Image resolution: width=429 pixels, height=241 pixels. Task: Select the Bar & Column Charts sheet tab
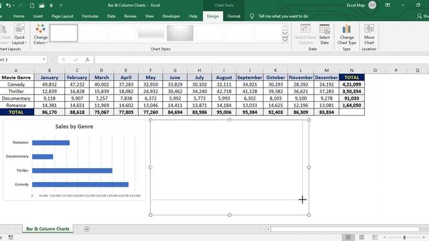click(x=48, y=229)
